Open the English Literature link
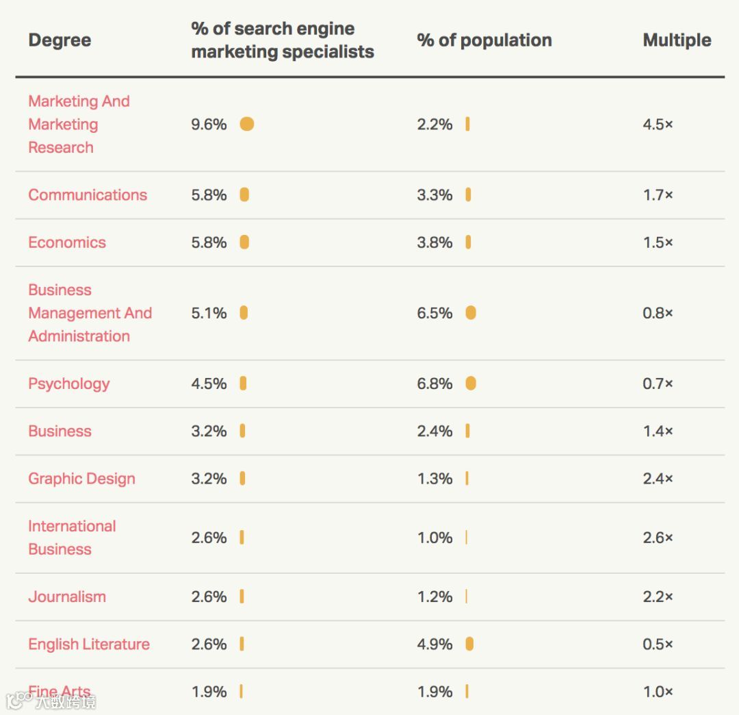The height and width of the screenshot is (715, 739). pyautogui.click(x=89, y=644)
